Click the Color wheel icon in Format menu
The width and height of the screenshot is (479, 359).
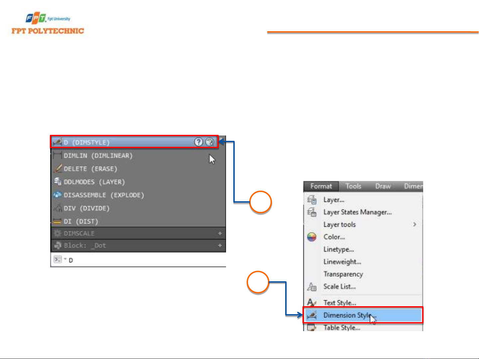[x=311, y=237]
